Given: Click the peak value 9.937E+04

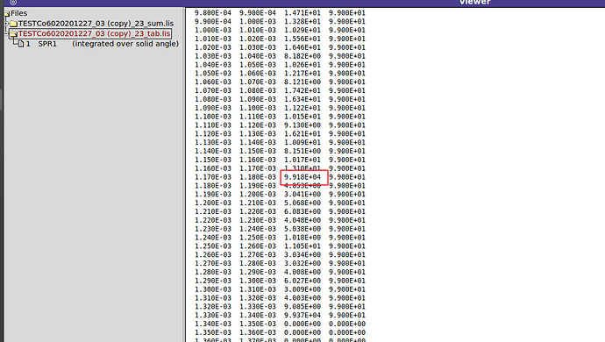Looking at the screenshot, I should coord(302,316).
